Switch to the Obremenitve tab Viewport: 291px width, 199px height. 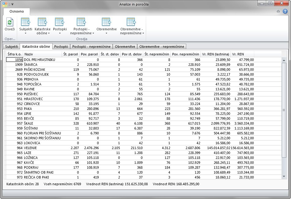[x=125, y=47]
